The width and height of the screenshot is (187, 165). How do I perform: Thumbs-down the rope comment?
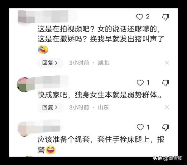pos(165,127)
